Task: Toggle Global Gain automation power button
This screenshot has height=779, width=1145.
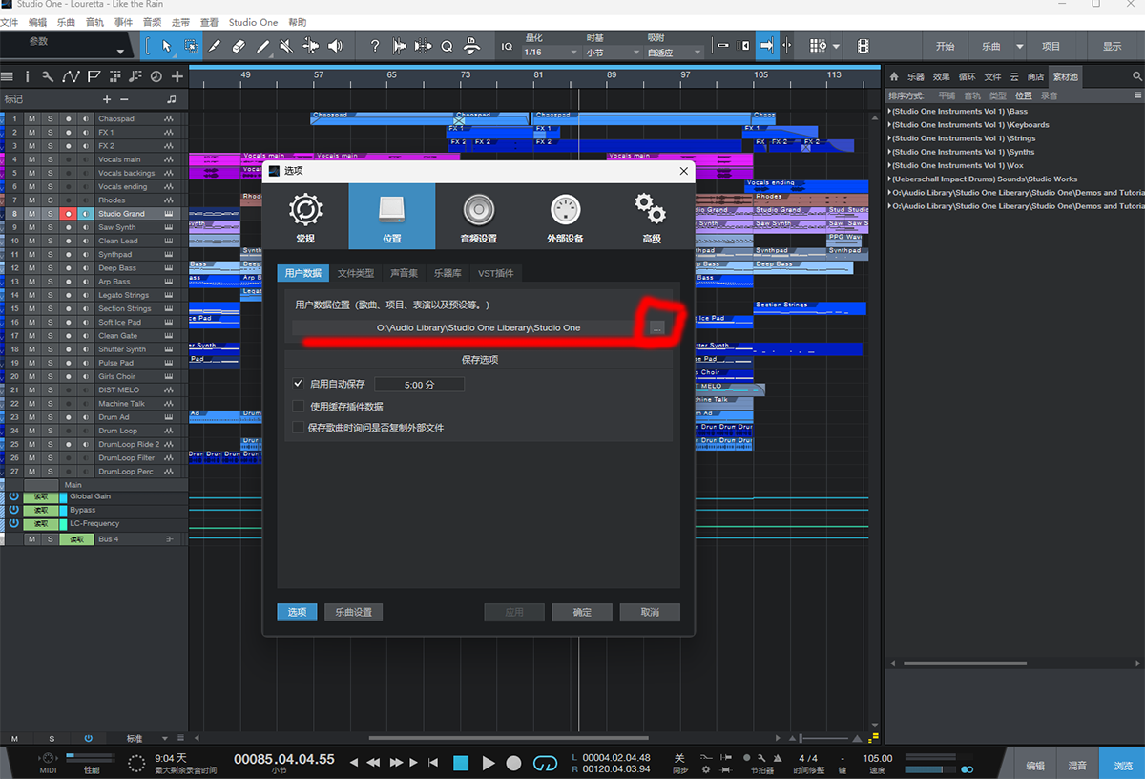Action: click(13, 496)
